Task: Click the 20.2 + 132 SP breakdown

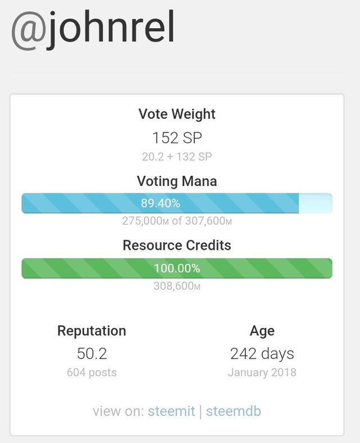Action: (x=177, y=157)
